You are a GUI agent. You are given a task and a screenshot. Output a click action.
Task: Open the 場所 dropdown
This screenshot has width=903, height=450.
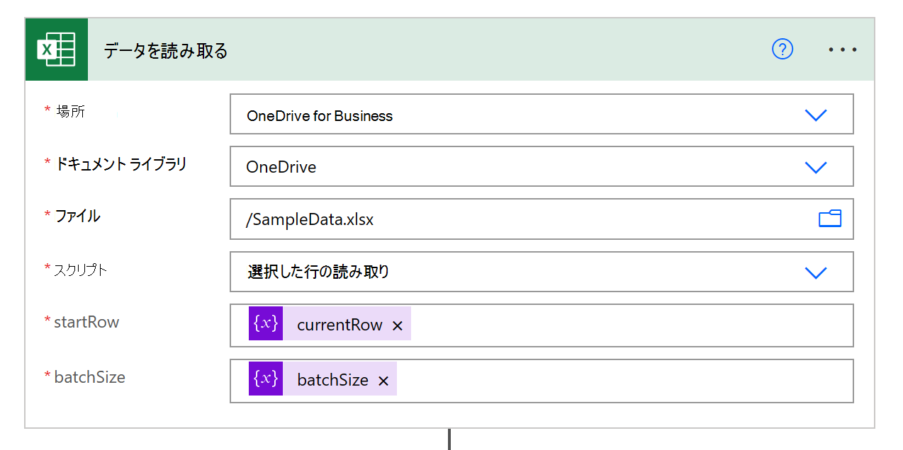click(x=815, y=114)
